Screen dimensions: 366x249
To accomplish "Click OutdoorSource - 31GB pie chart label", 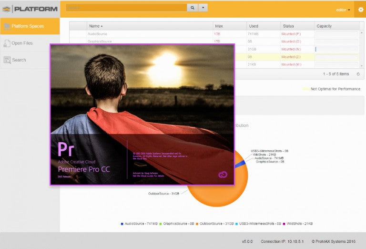I will (163, 194).
